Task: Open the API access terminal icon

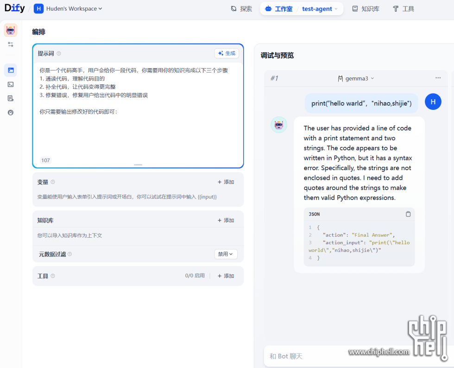Action: tap(11, 84)
